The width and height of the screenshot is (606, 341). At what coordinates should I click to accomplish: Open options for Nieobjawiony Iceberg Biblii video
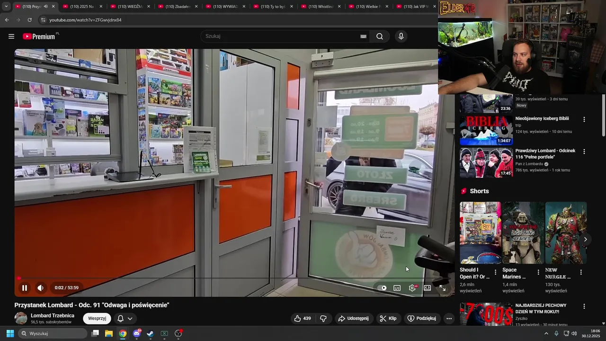(x=584, y=119)
